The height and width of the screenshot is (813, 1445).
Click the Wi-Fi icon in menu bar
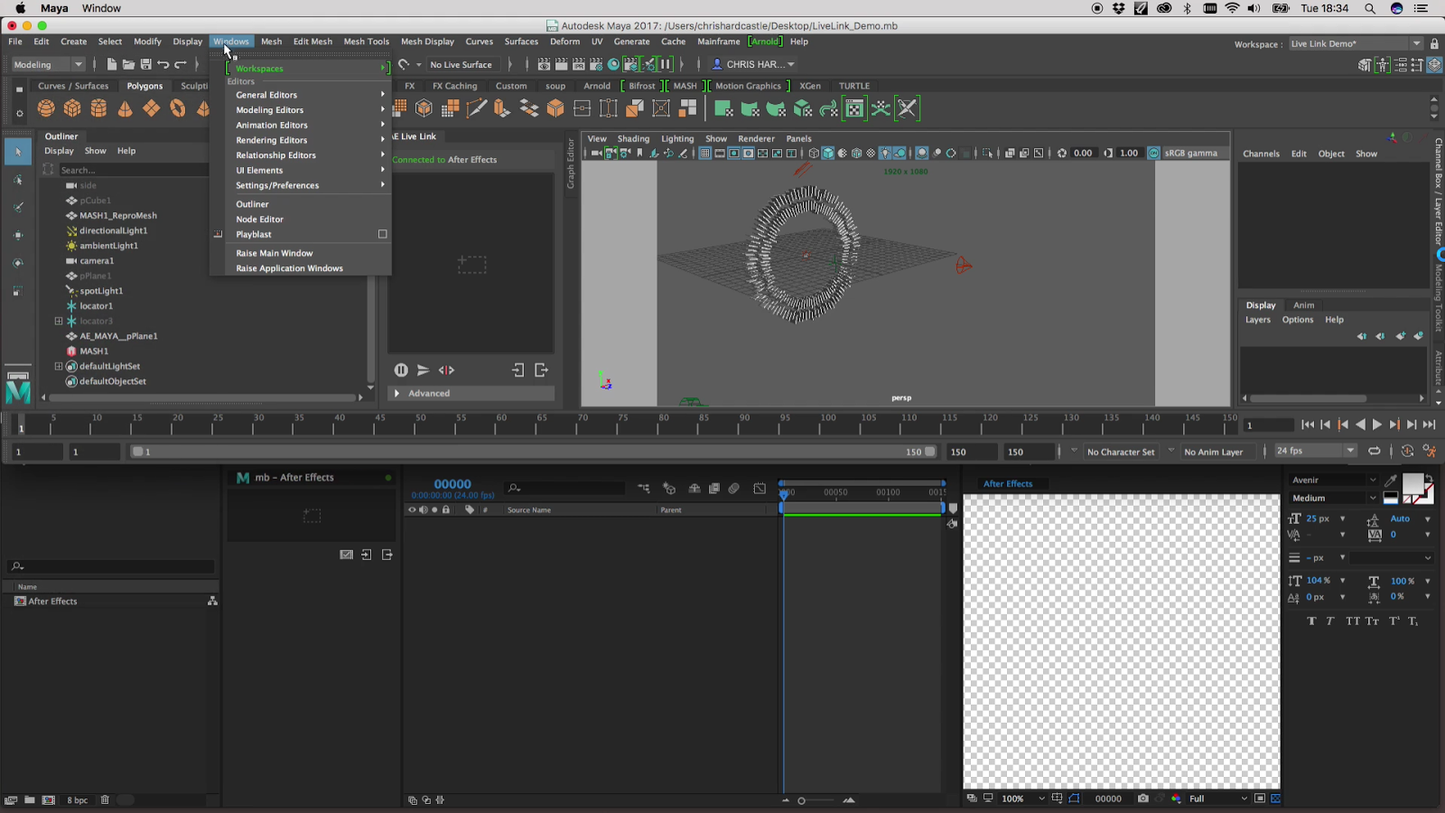(x=1232, y=8)
